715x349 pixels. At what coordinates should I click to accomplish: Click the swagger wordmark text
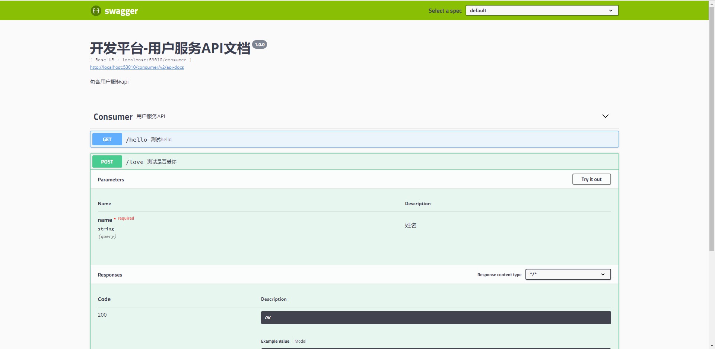coord(121,11)
